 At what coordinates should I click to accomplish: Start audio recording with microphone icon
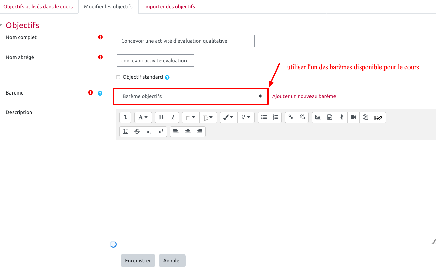342,117
